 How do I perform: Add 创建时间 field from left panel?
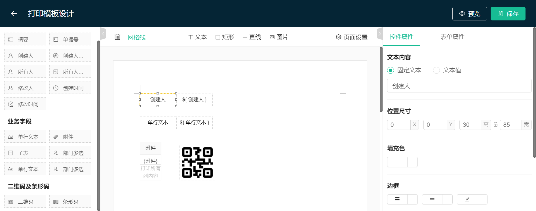point(70,88)
